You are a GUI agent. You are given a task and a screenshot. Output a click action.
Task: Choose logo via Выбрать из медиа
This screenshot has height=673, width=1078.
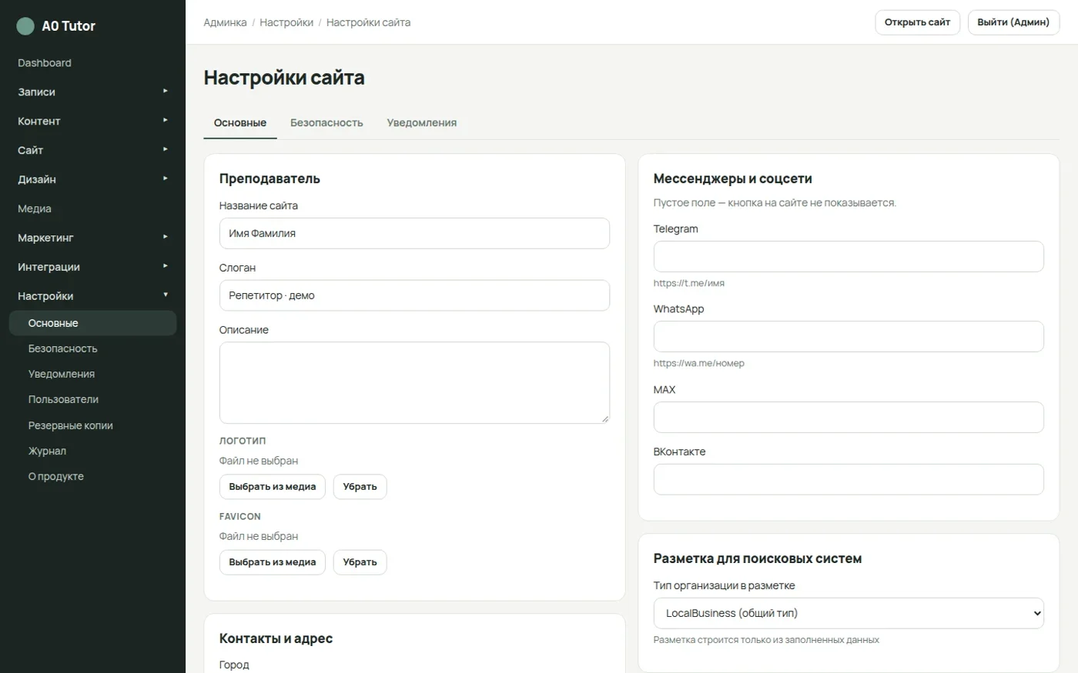pos(273,487)
